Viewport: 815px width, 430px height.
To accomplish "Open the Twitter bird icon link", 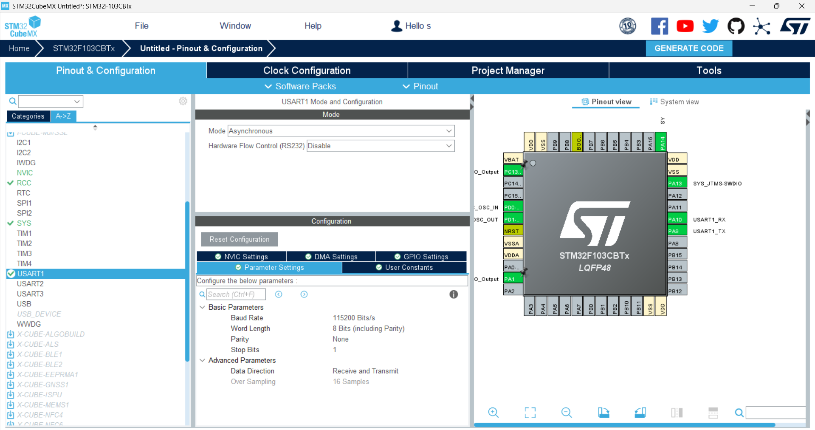I will (711, 26).
